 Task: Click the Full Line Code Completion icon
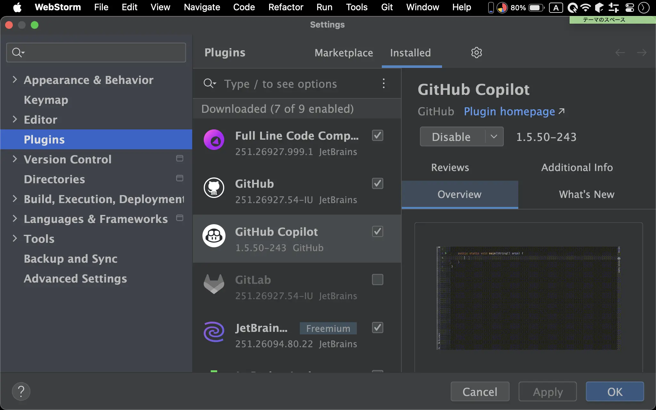pos(214,140)
